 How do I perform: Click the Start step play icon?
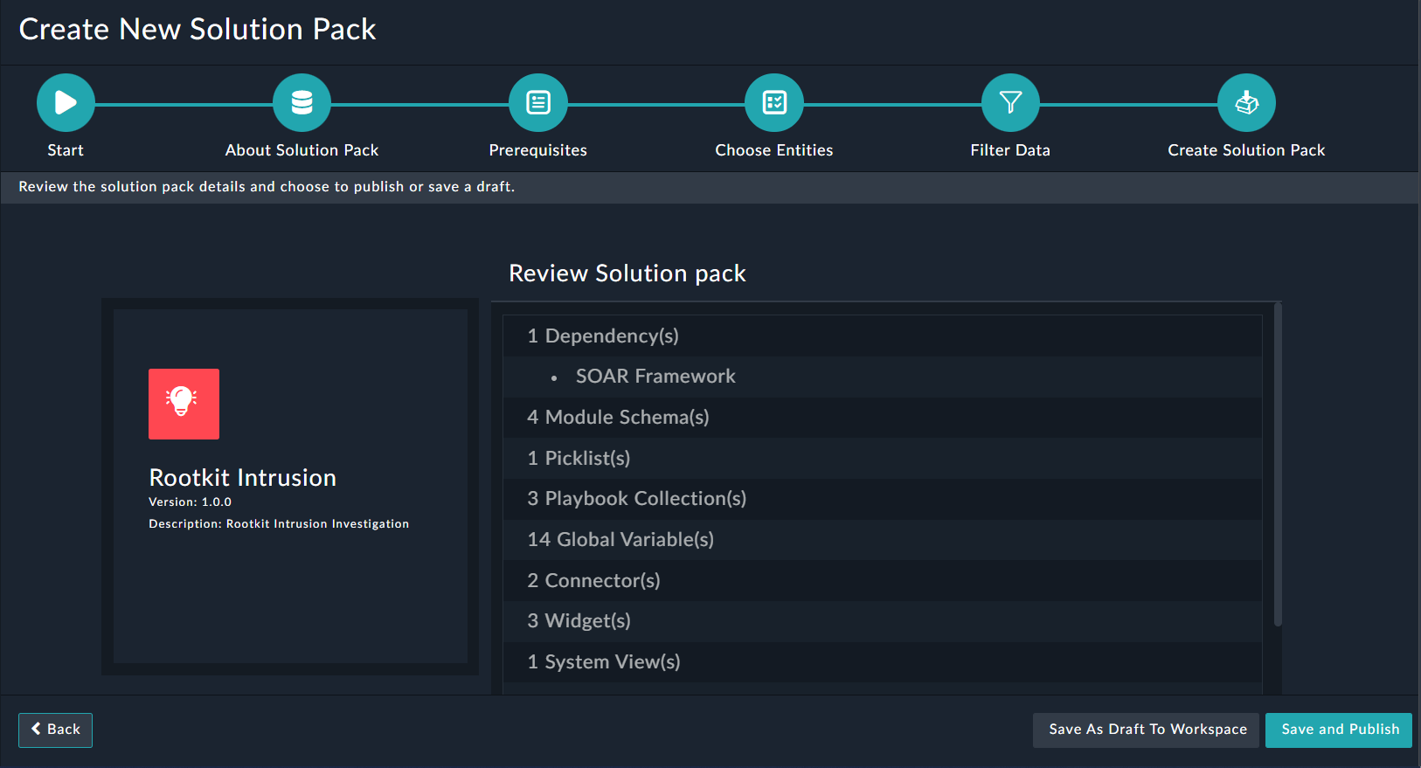[66, 103]
